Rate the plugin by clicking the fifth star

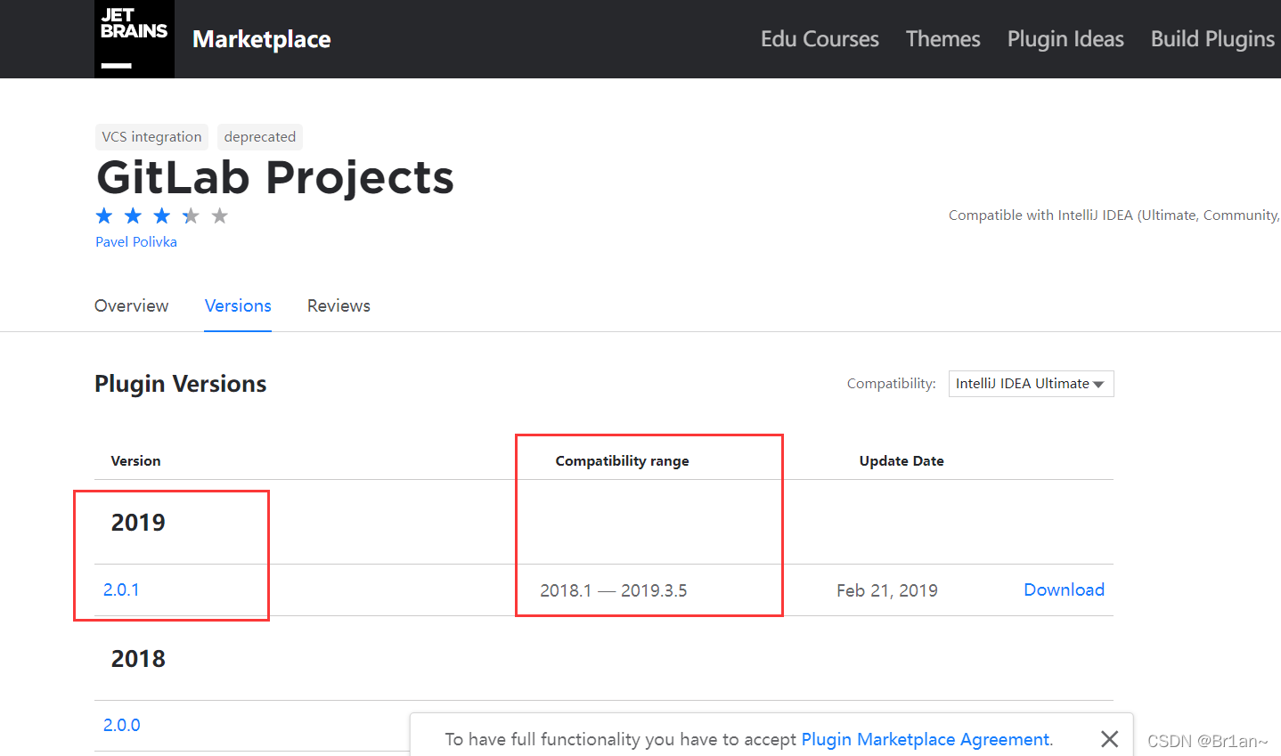click(219, 215)
